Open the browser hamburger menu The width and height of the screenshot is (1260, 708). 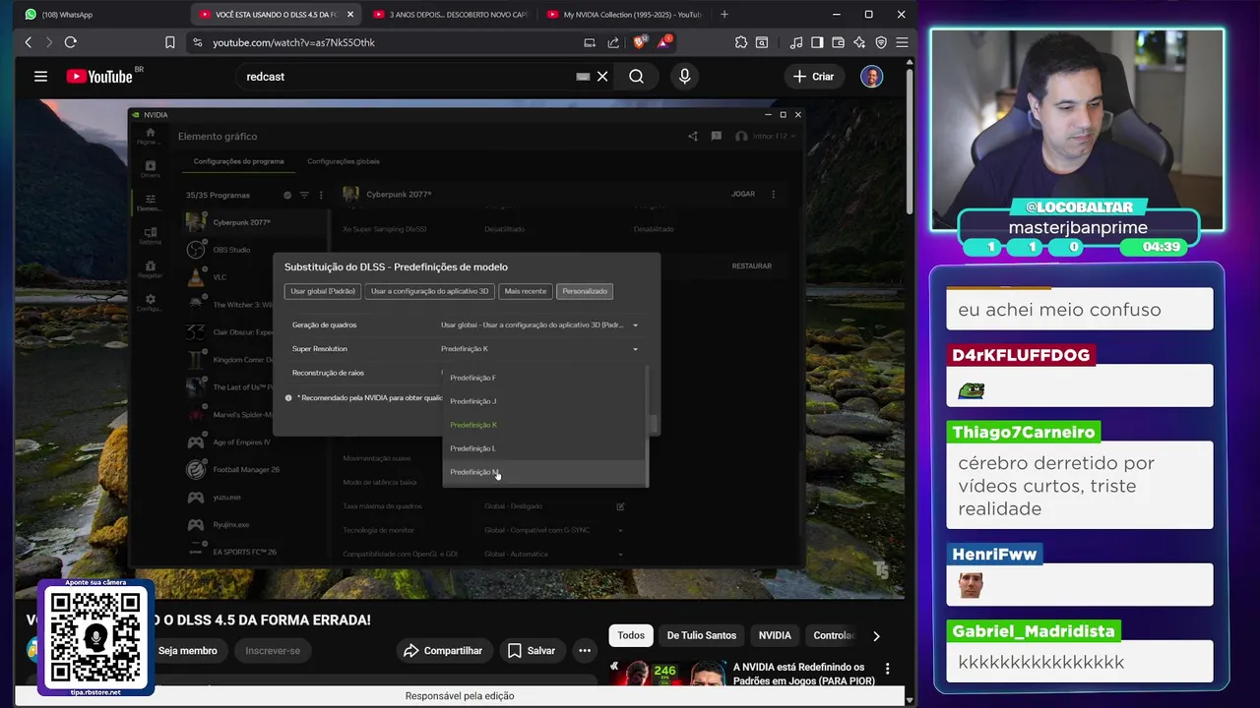(x=902, y=42)
